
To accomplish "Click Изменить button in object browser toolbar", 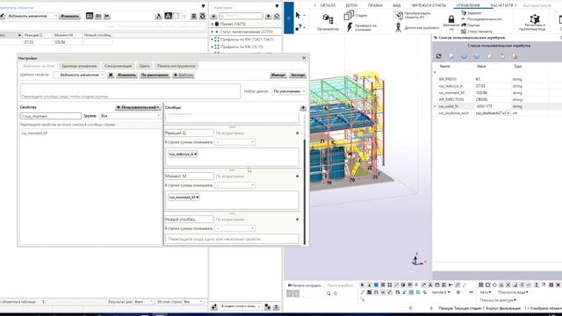I will (x=69, y=16).
